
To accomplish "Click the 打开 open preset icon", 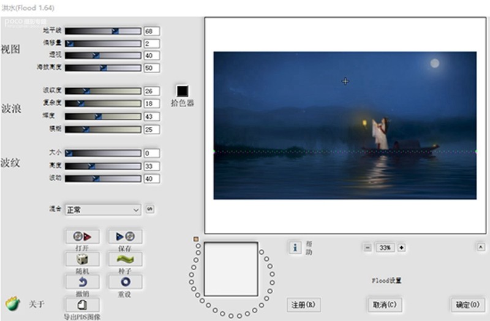I will [83, 236].
